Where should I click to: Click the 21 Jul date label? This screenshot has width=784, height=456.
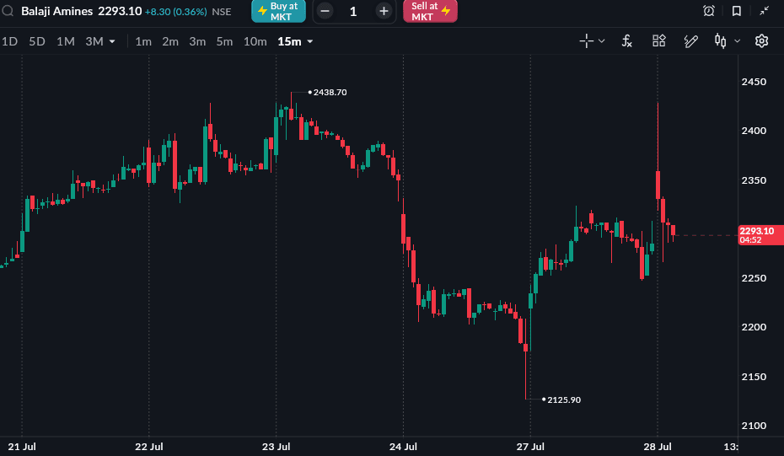coord(22,447)
